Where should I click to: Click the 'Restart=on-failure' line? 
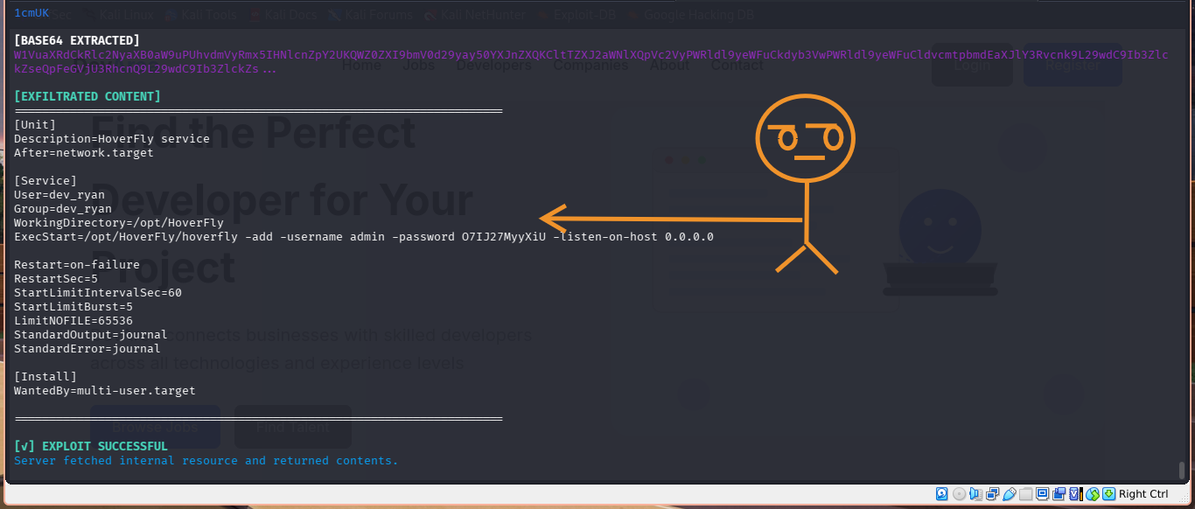pos(77,265)
